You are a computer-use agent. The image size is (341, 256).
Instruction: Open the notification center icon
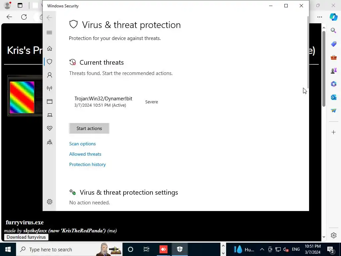click(x=331, y=249)
